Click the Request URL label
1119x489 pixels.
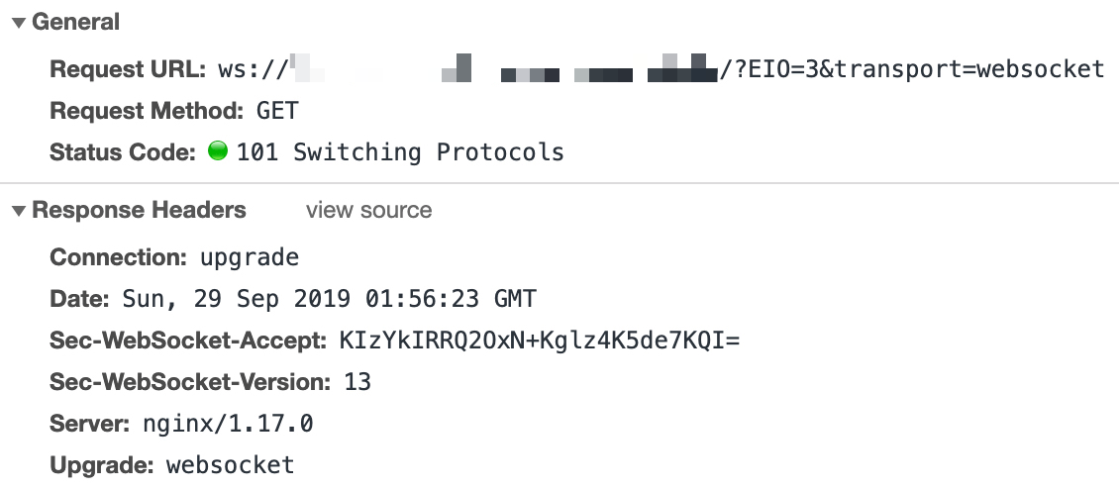click(x=127, y=69)
